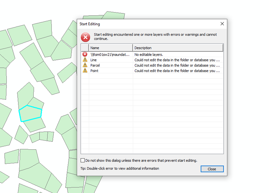
Task: Click the Description column header
Action: (x=178, y=48)
